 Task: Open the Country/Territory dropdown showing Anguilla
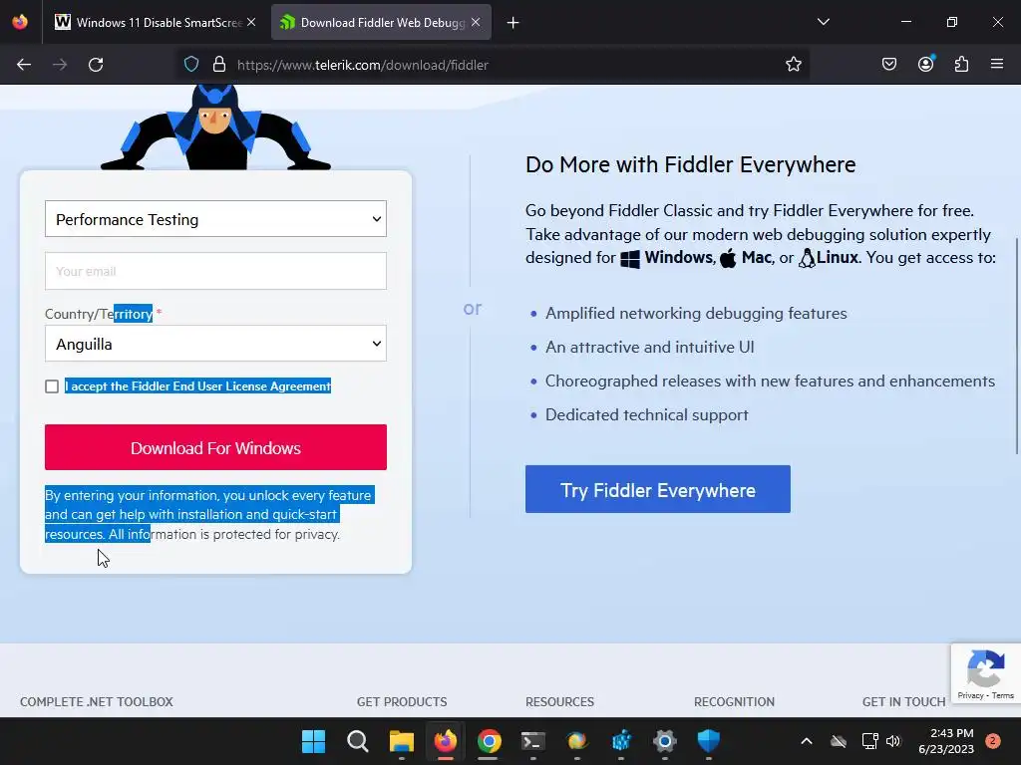[x=215, y=344]
